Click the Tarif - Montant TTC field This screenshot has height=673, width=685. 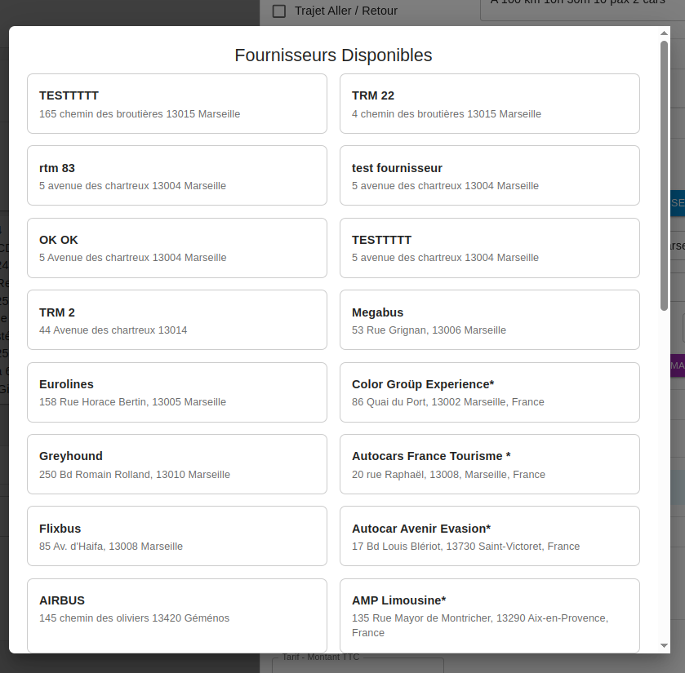point(358,666)
